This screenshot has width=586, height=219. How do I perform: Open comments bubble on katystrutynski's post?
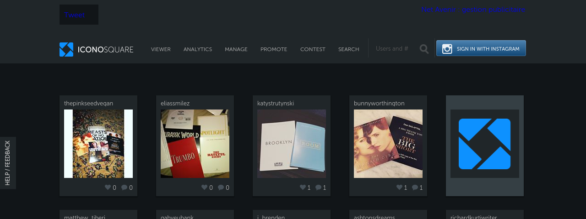pos(318,188)
